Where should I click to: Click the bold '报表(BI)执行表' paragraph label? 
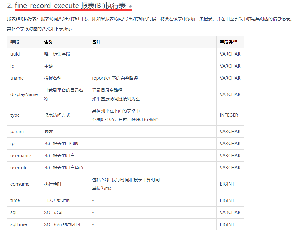[22, 19]
